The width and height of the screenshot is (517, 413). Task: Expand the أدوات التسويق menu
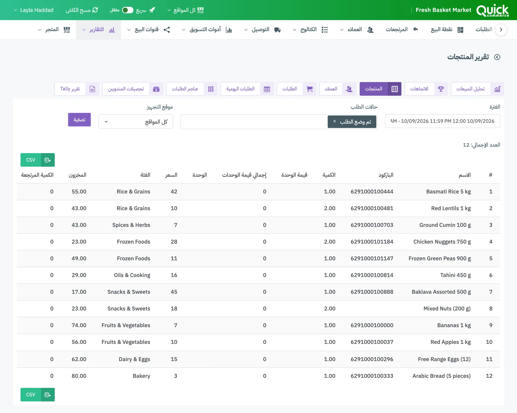pyautogui.click(x=207, y=30)
